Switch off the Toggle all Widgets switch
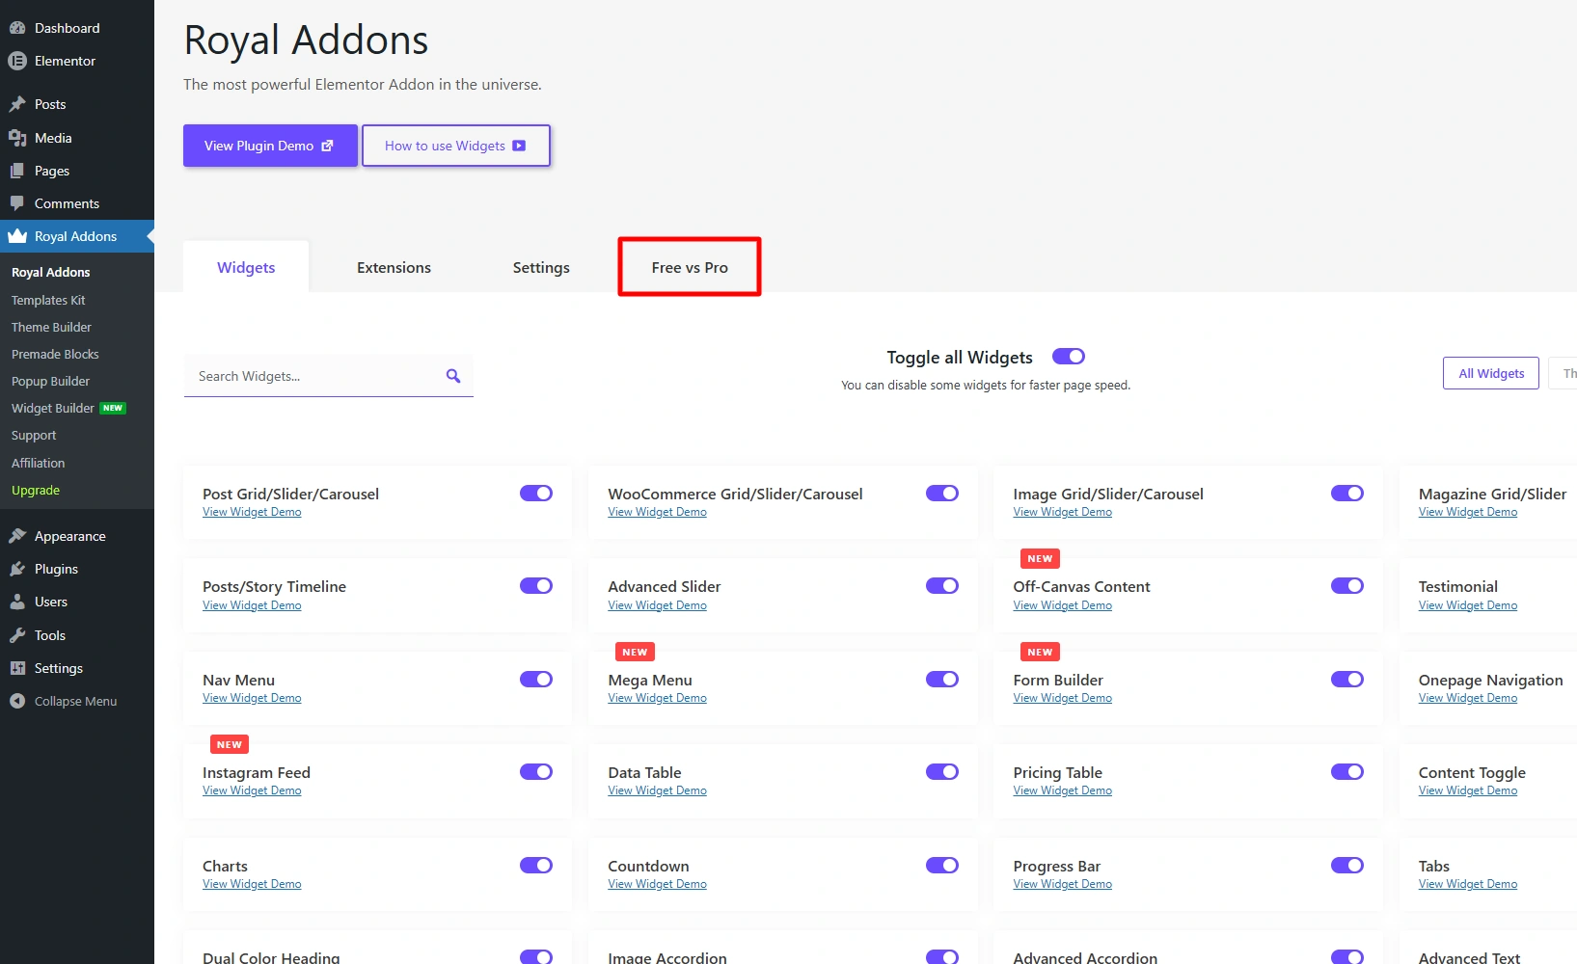The width and height of the screenshot is (1577, 964). pyautogui.click(x=1069, y=357)
